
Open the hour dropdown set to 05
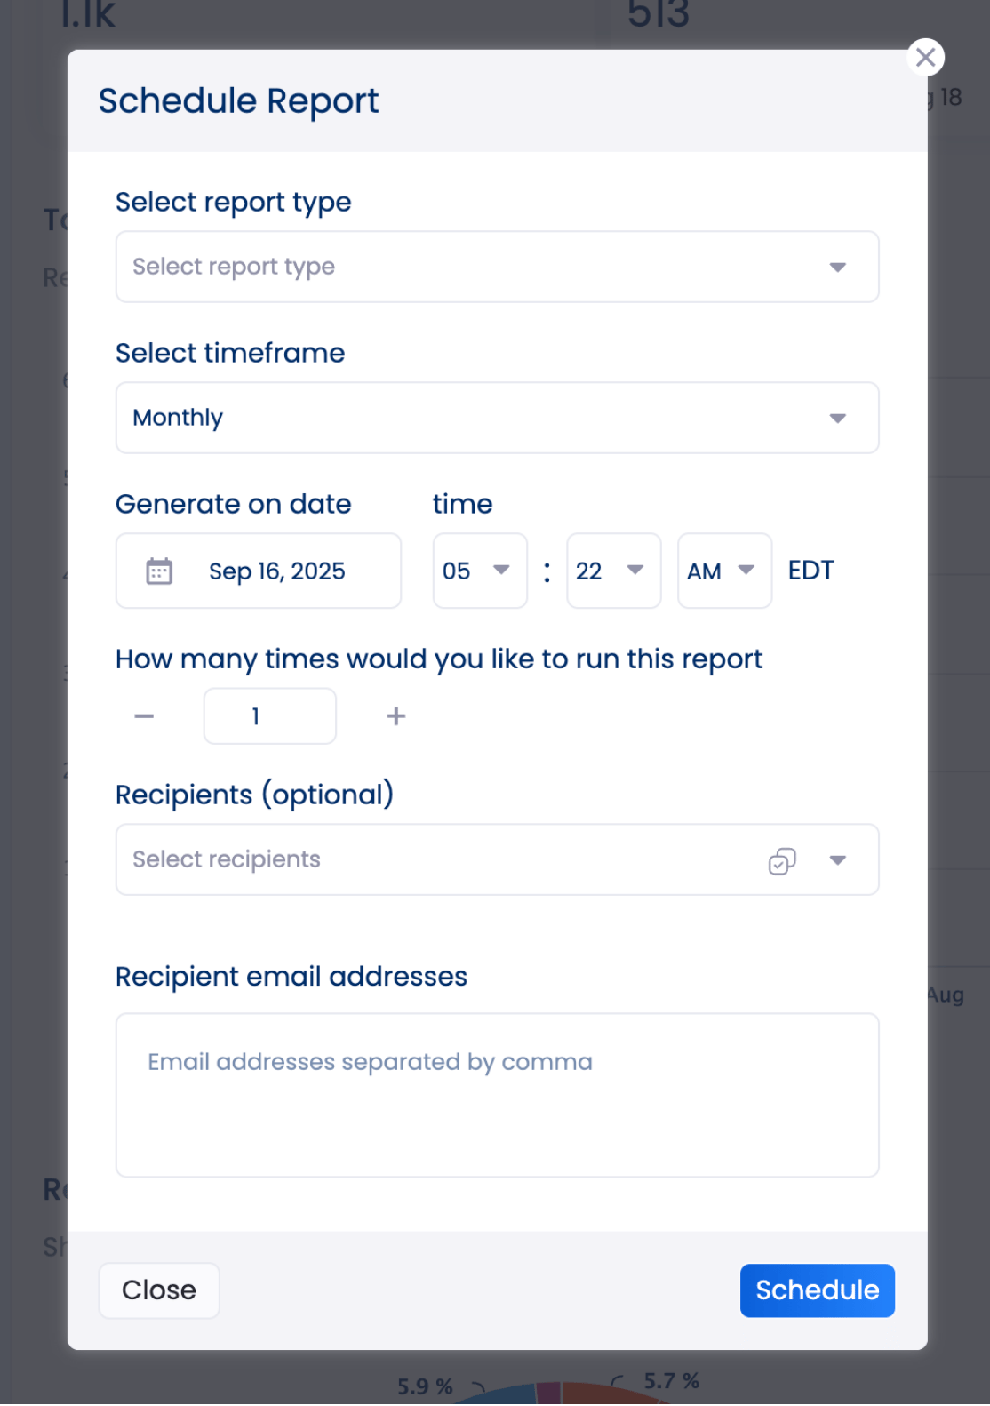click(479, 571)
